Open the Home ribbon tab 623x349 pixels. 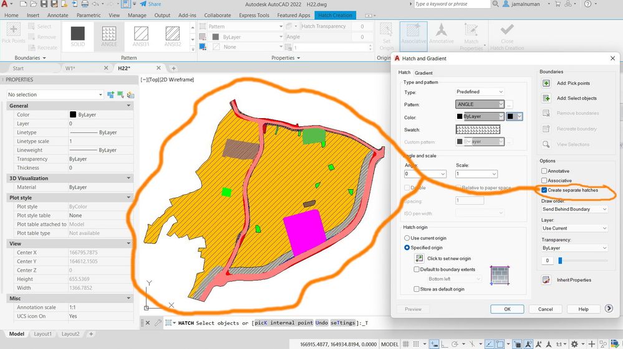click(x=11, y=15)
